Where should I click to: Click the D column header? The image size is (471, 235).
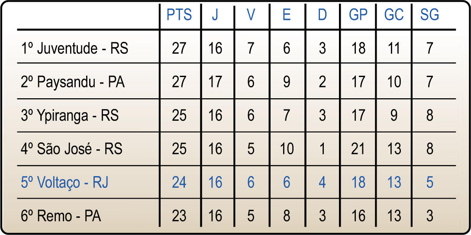click(323, 15)
